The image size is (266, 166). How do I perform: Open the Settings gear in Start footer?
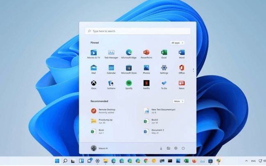point(176,148)
